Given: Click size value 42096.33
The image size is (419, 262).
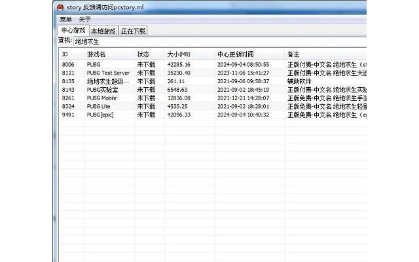Looking at the screenshot, I should pyautogui.click(x=179, y=115).
